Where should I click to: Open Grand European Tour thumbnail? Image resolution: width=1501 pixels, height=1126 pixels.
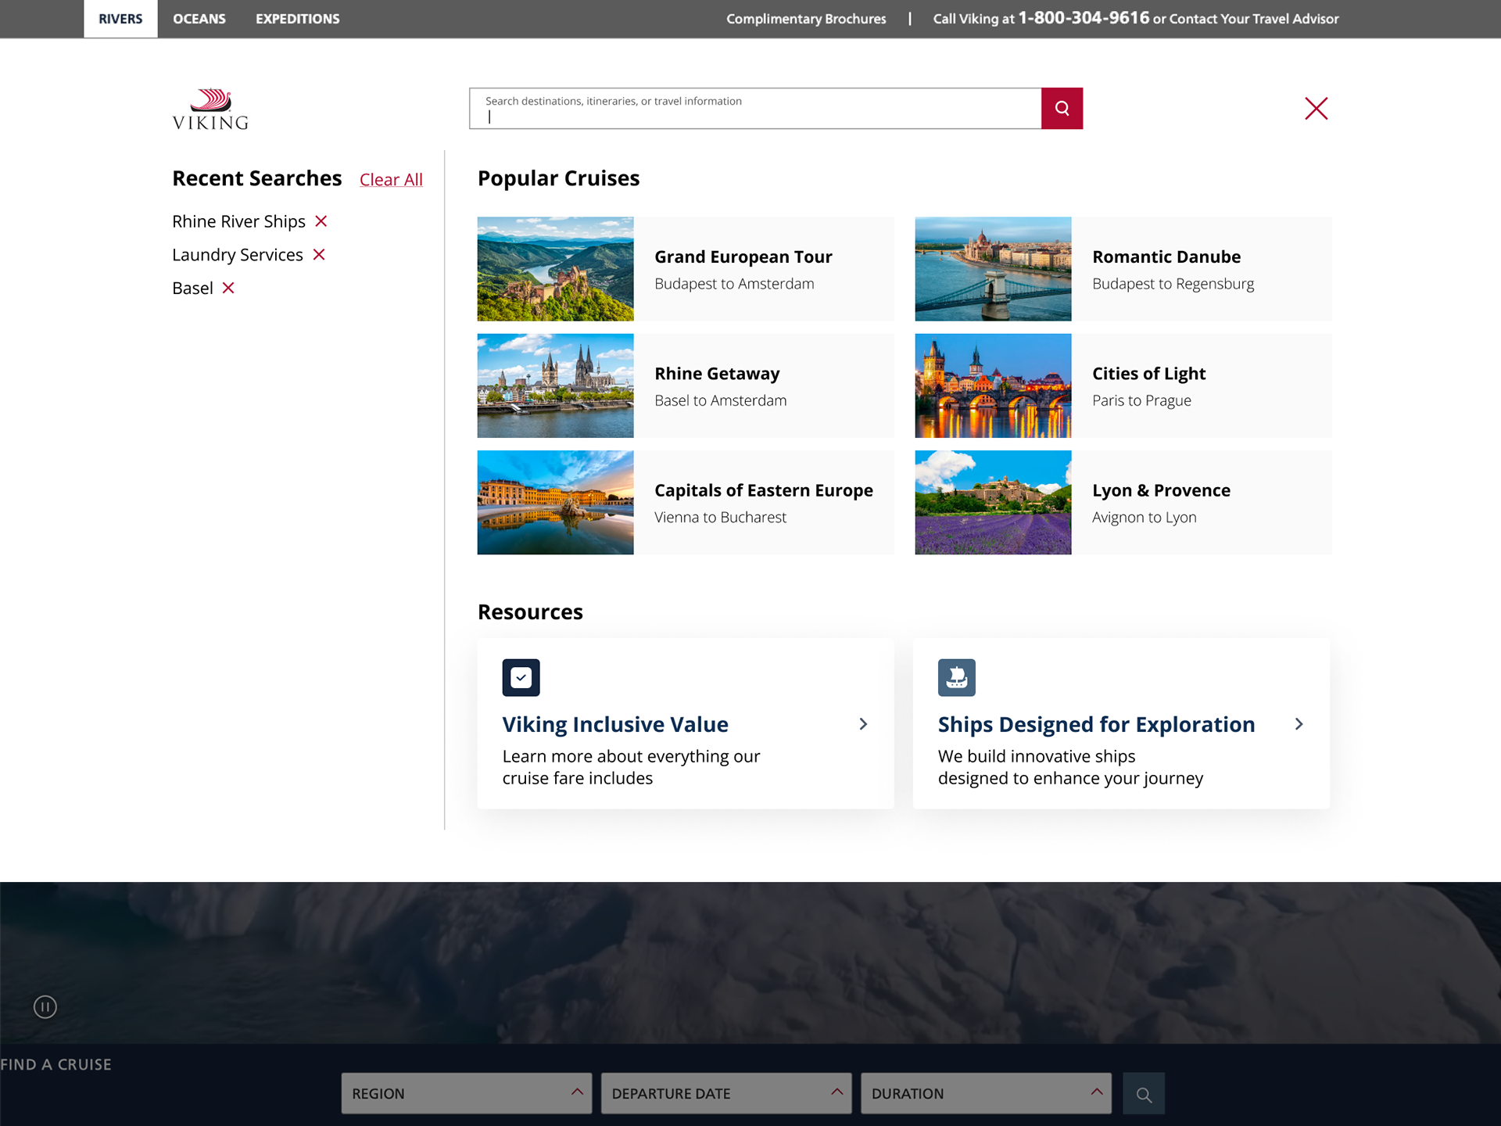coord(555,269)
